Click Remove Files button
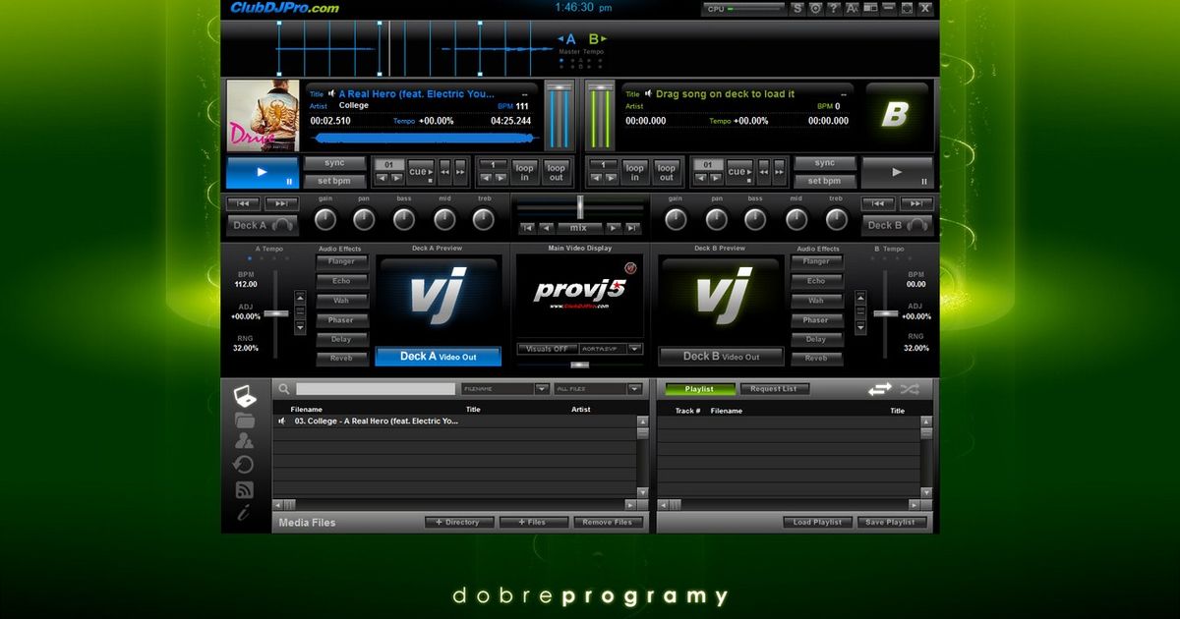The image size is (1180, 619). (609, 523)
